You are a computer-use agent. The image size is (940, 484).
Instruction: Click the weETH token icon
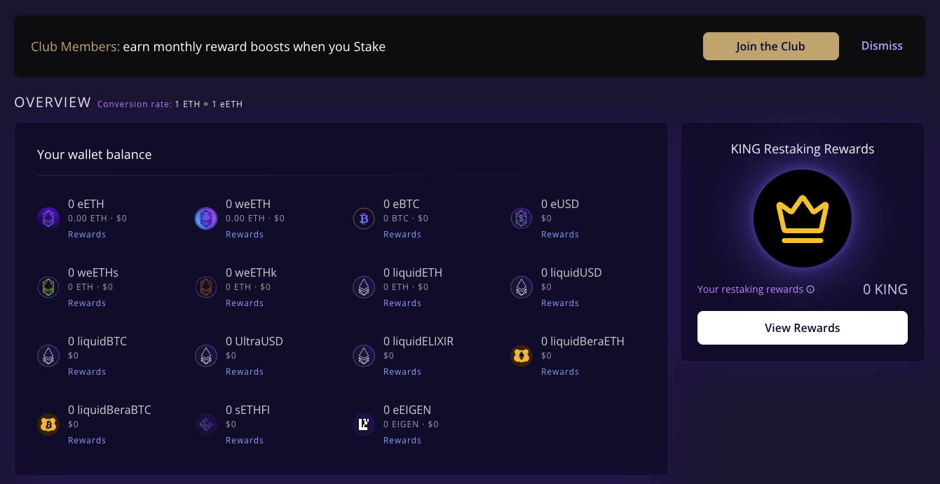click(206, 218)
